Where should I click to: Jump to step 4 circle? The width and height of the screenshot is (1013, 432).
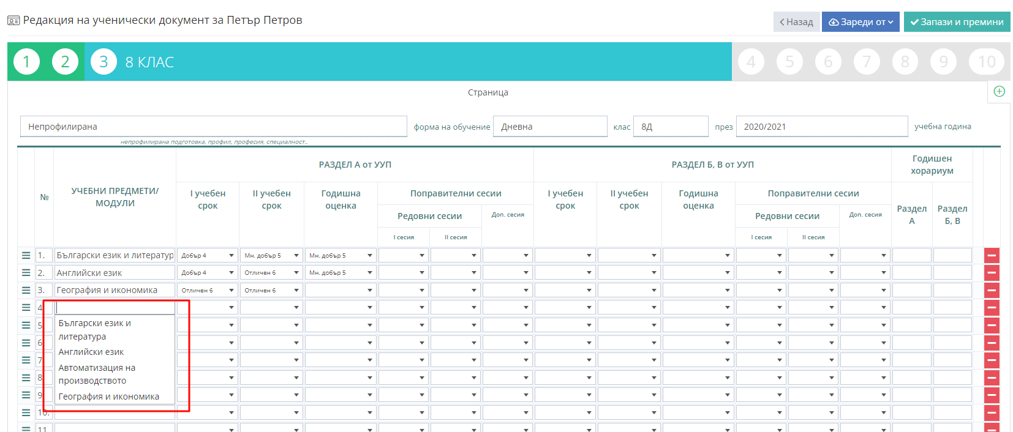[751, 61]
